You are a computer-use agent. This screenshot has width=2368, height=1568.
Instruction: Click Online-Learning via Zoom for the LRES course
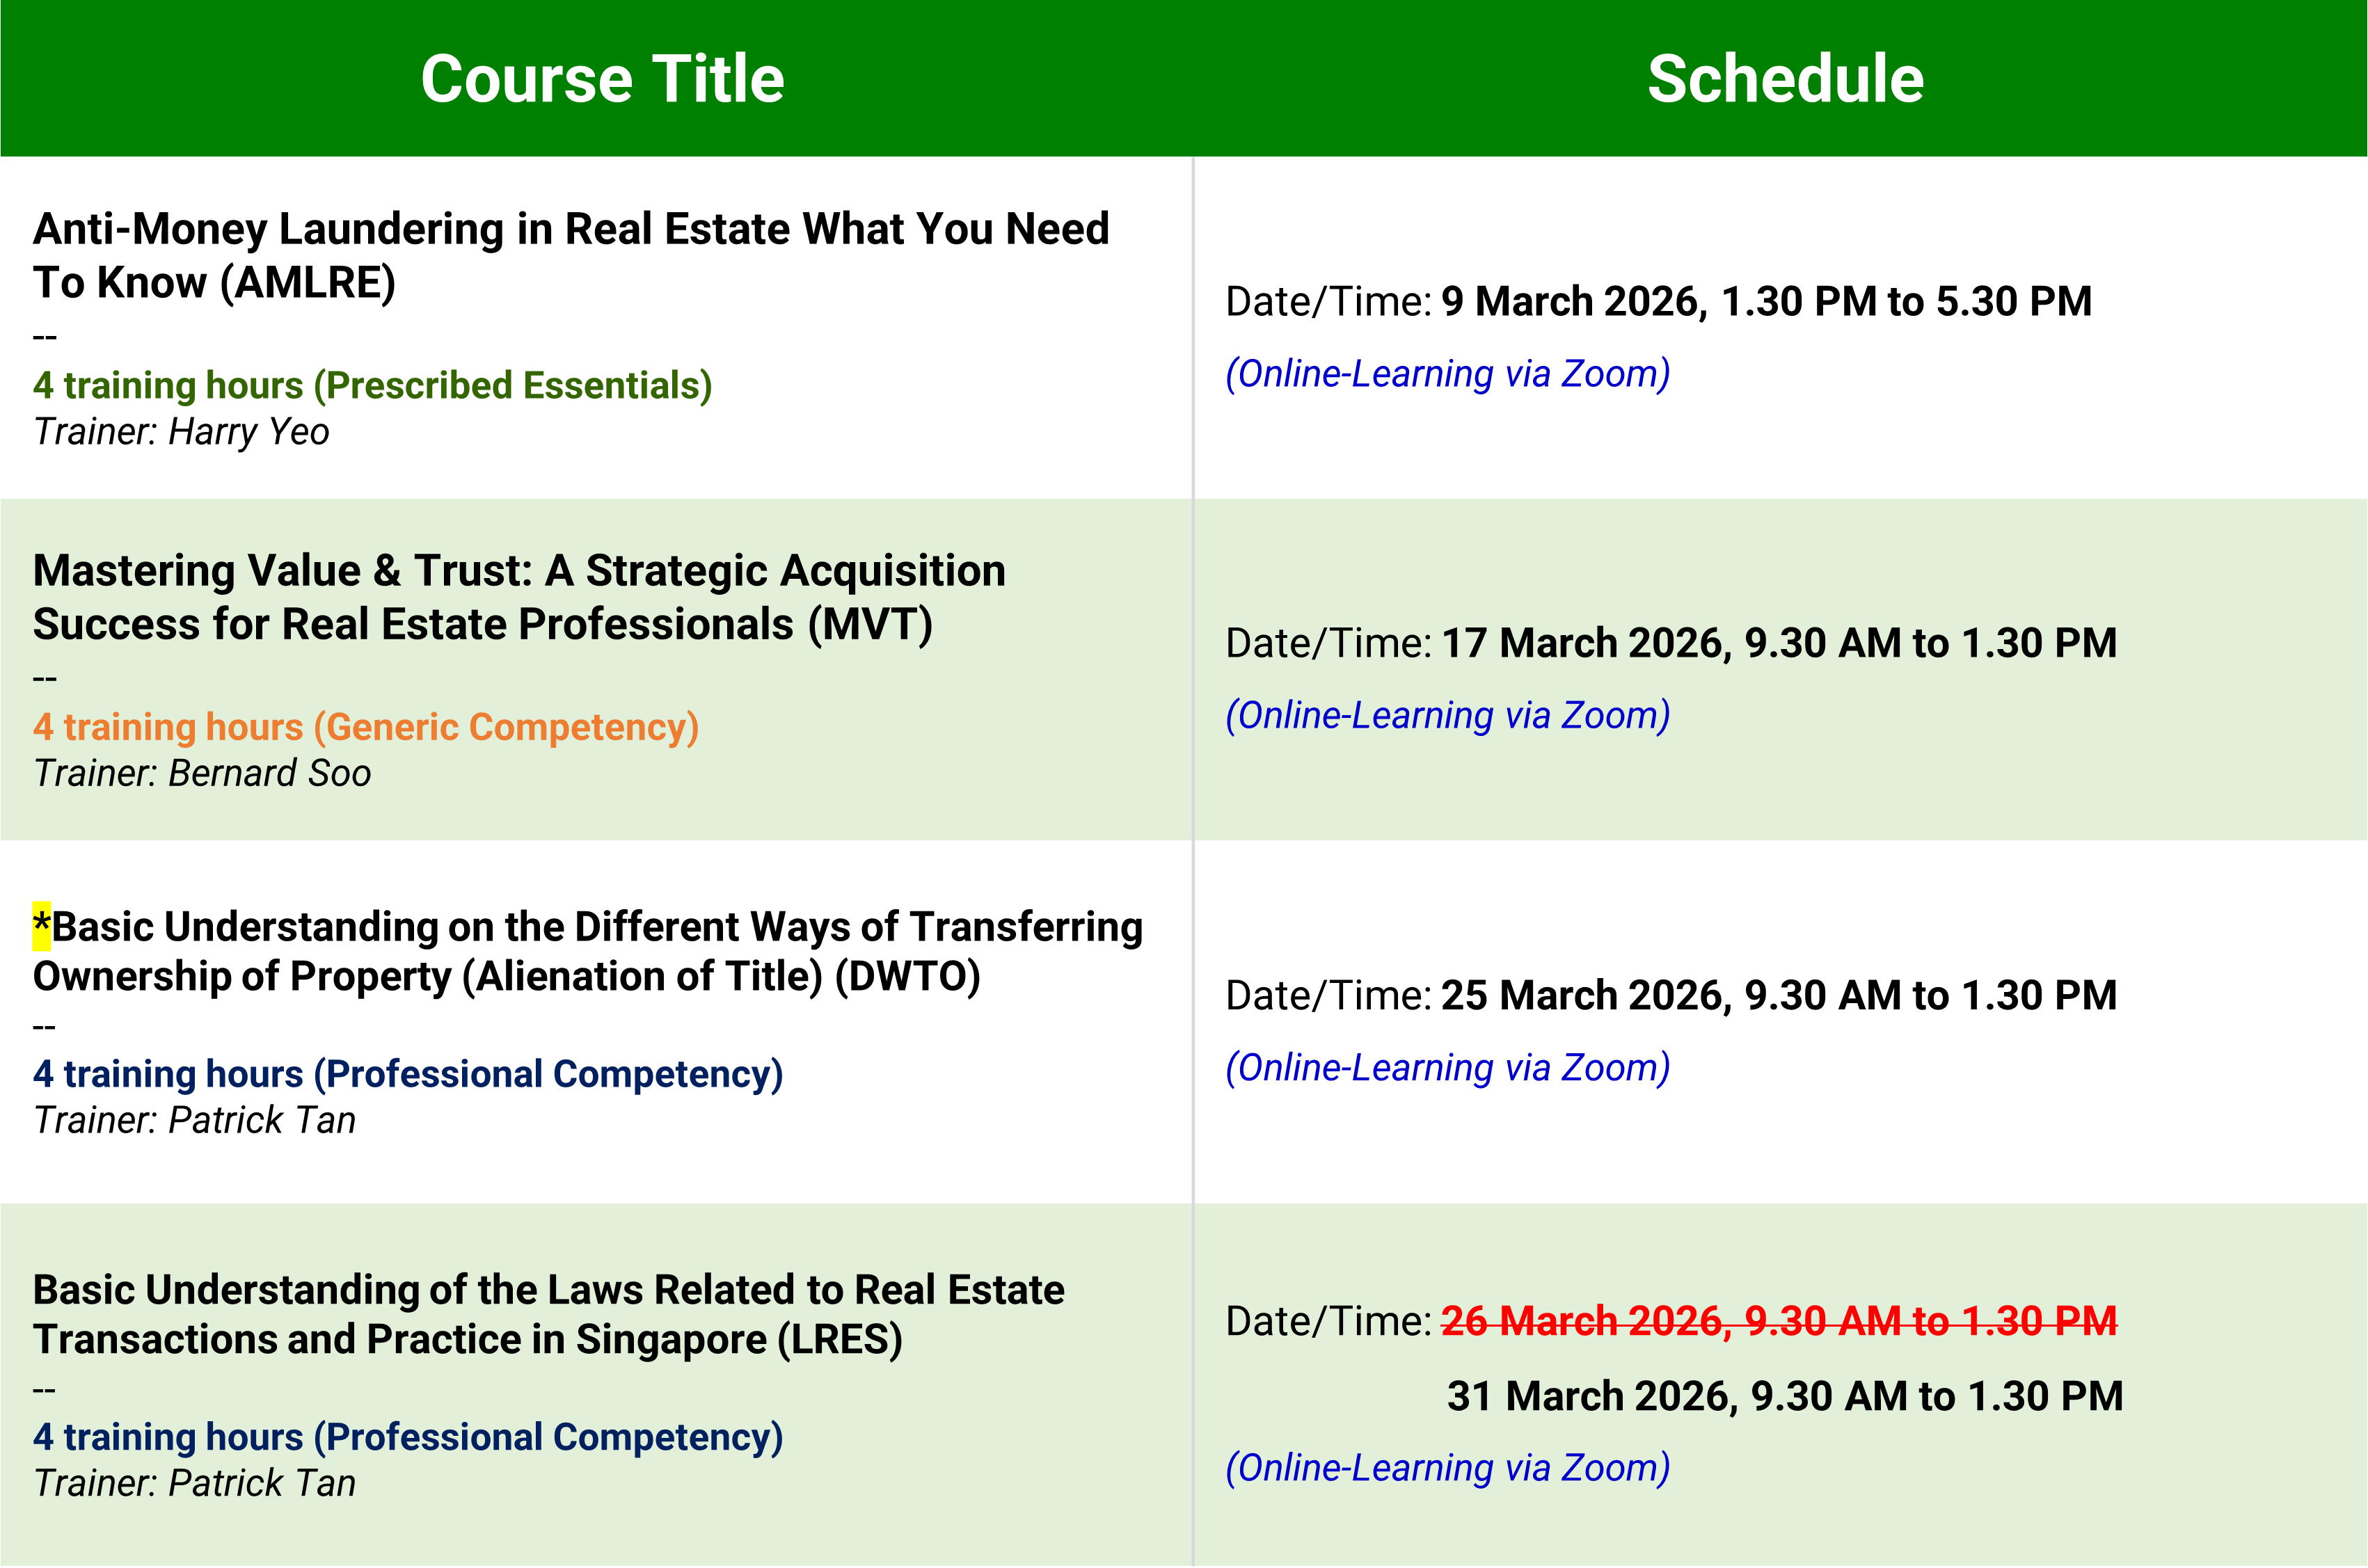pyautogui.click(x=1447, y=1468)
